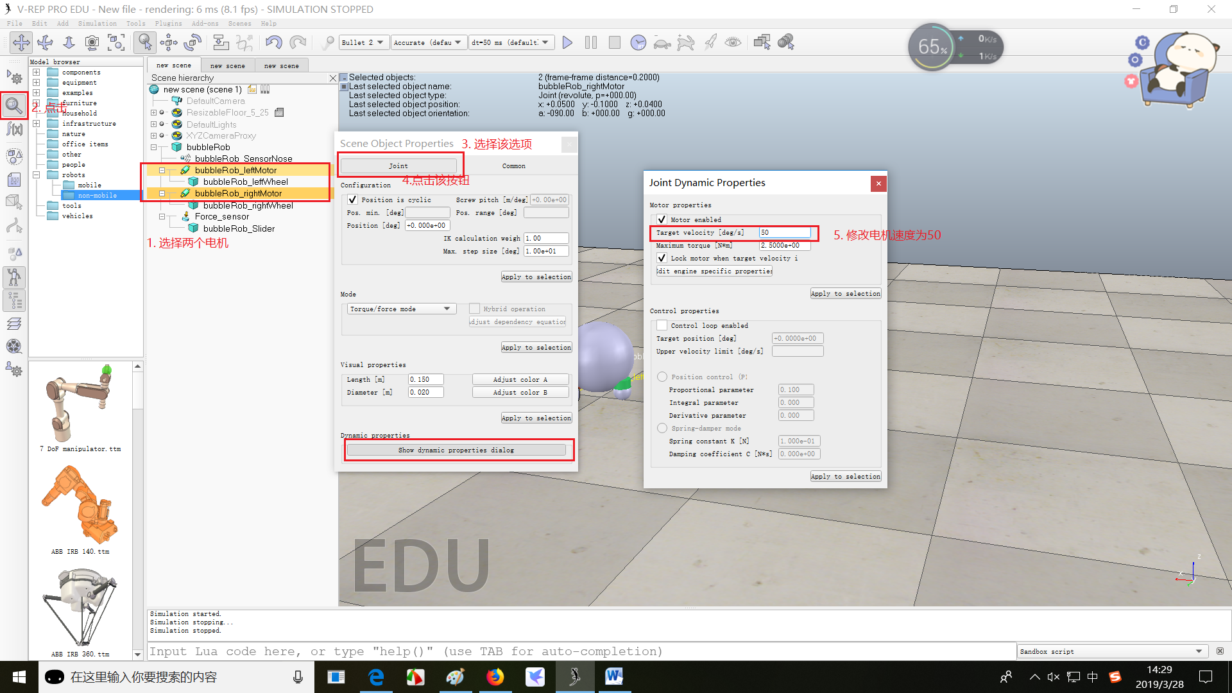Click the Target velocity input field
This screenshot has width=1232, height=693.
(x=784, y=232)
